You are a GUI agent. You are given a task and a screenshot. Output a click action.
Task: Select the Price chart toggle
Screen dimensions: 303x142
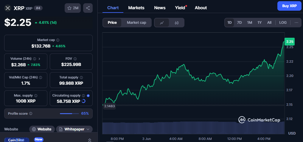click(x=112, y=23)
